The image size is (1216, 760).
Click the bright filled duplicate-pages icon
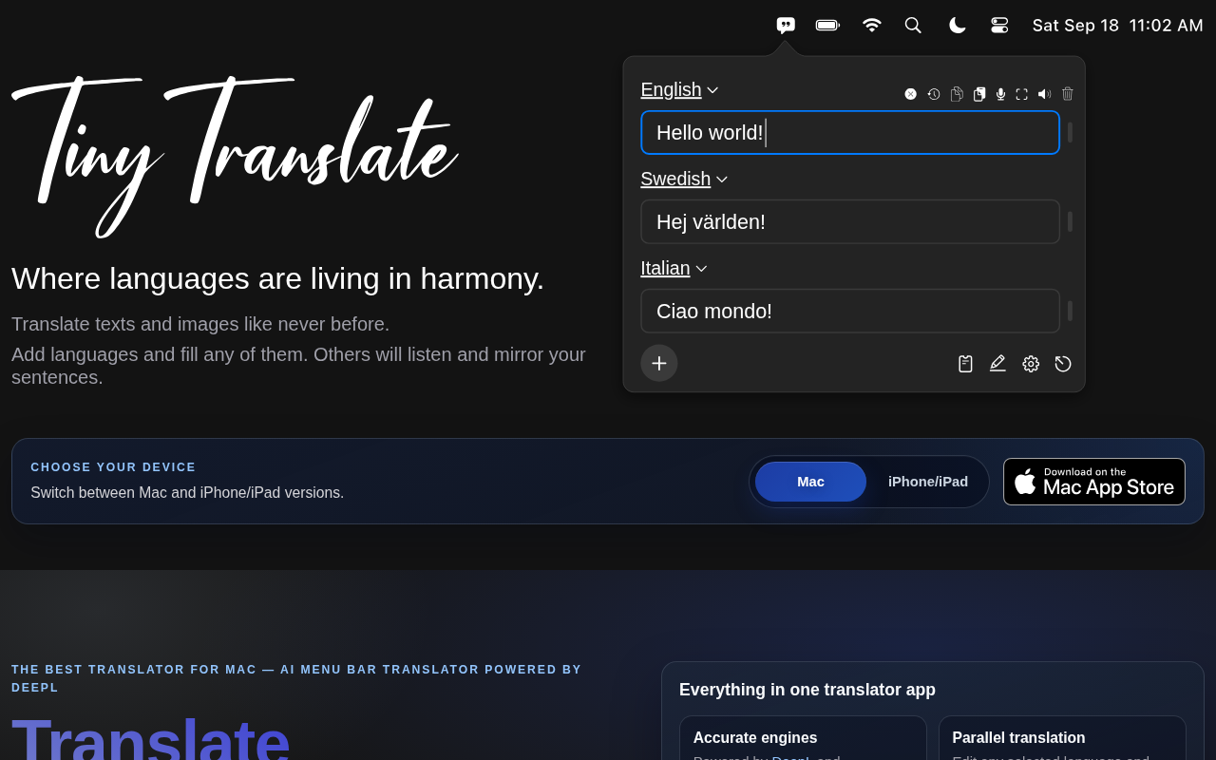tap(979, 94)
